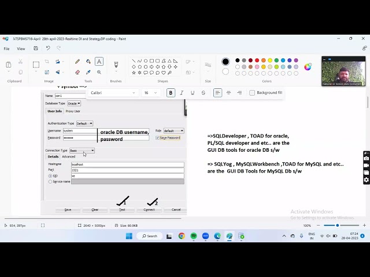This screenshot has height=277, width=370.
Task: Click the Save icon in title toolbar
Action: (36, 48)
